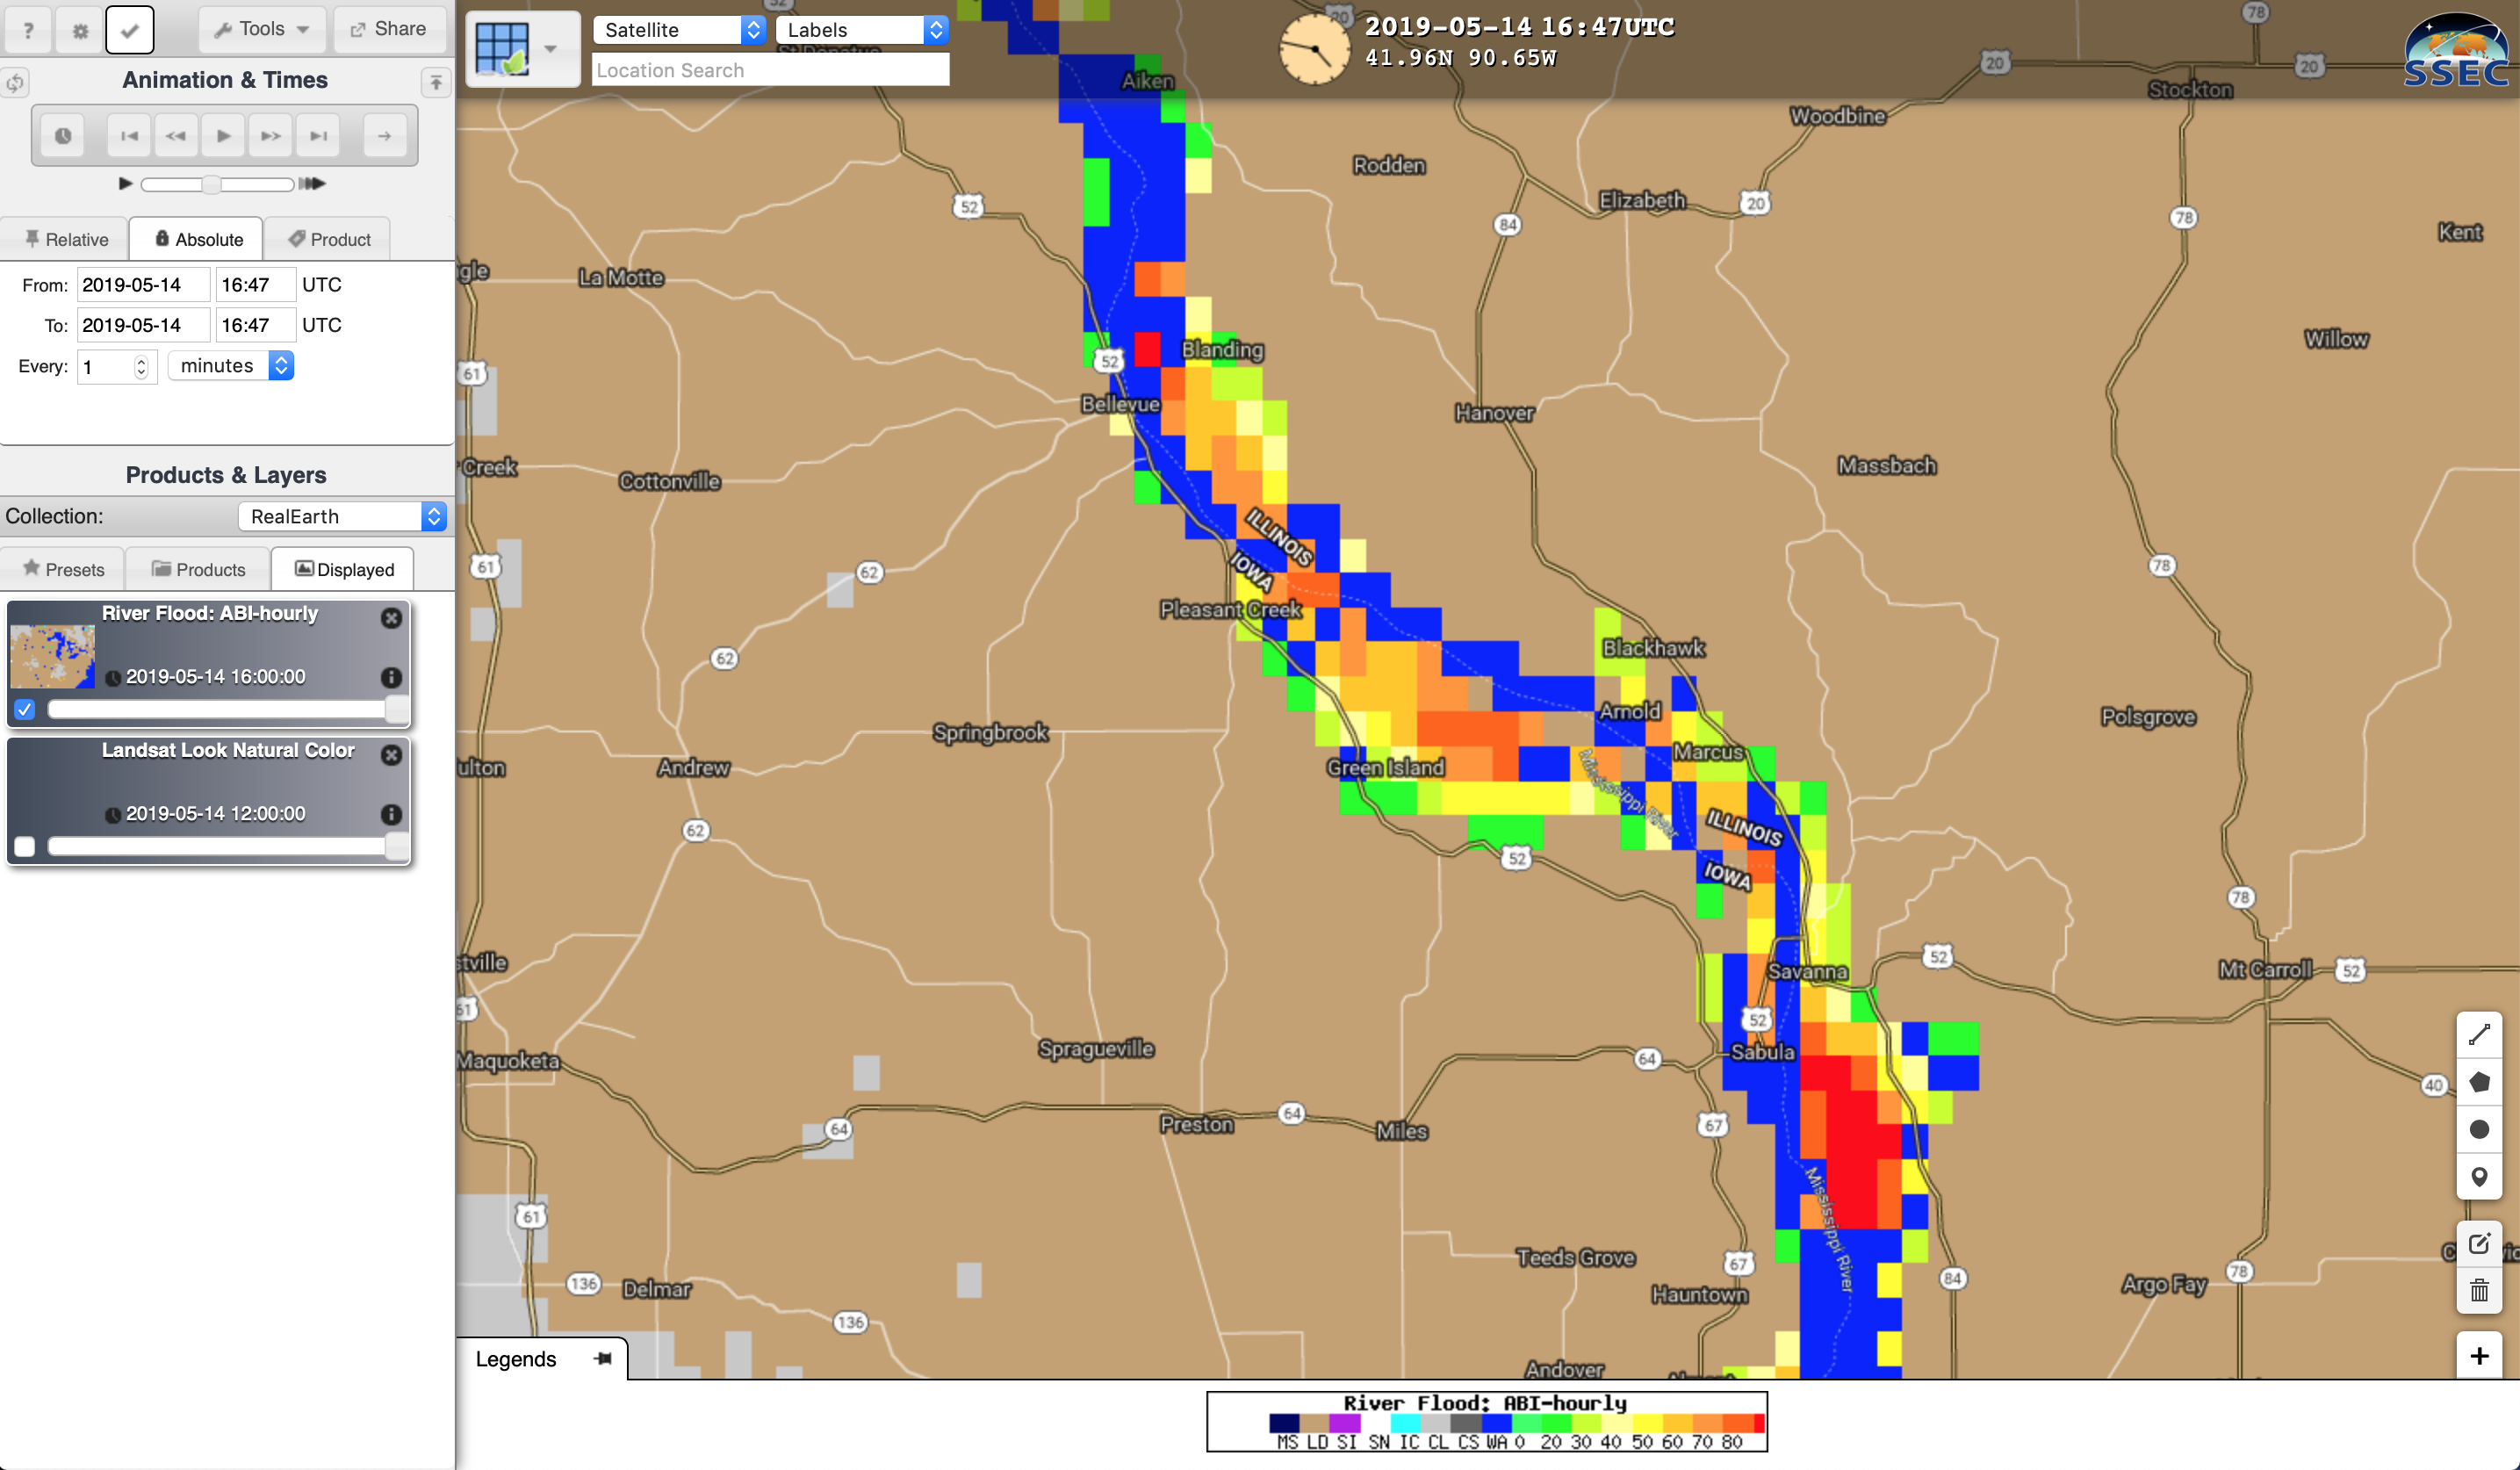The width and height of the screenshot is (2520, 1470).
Task: Click the Every interval stepper arrows
Action: [x=141, y=367]
